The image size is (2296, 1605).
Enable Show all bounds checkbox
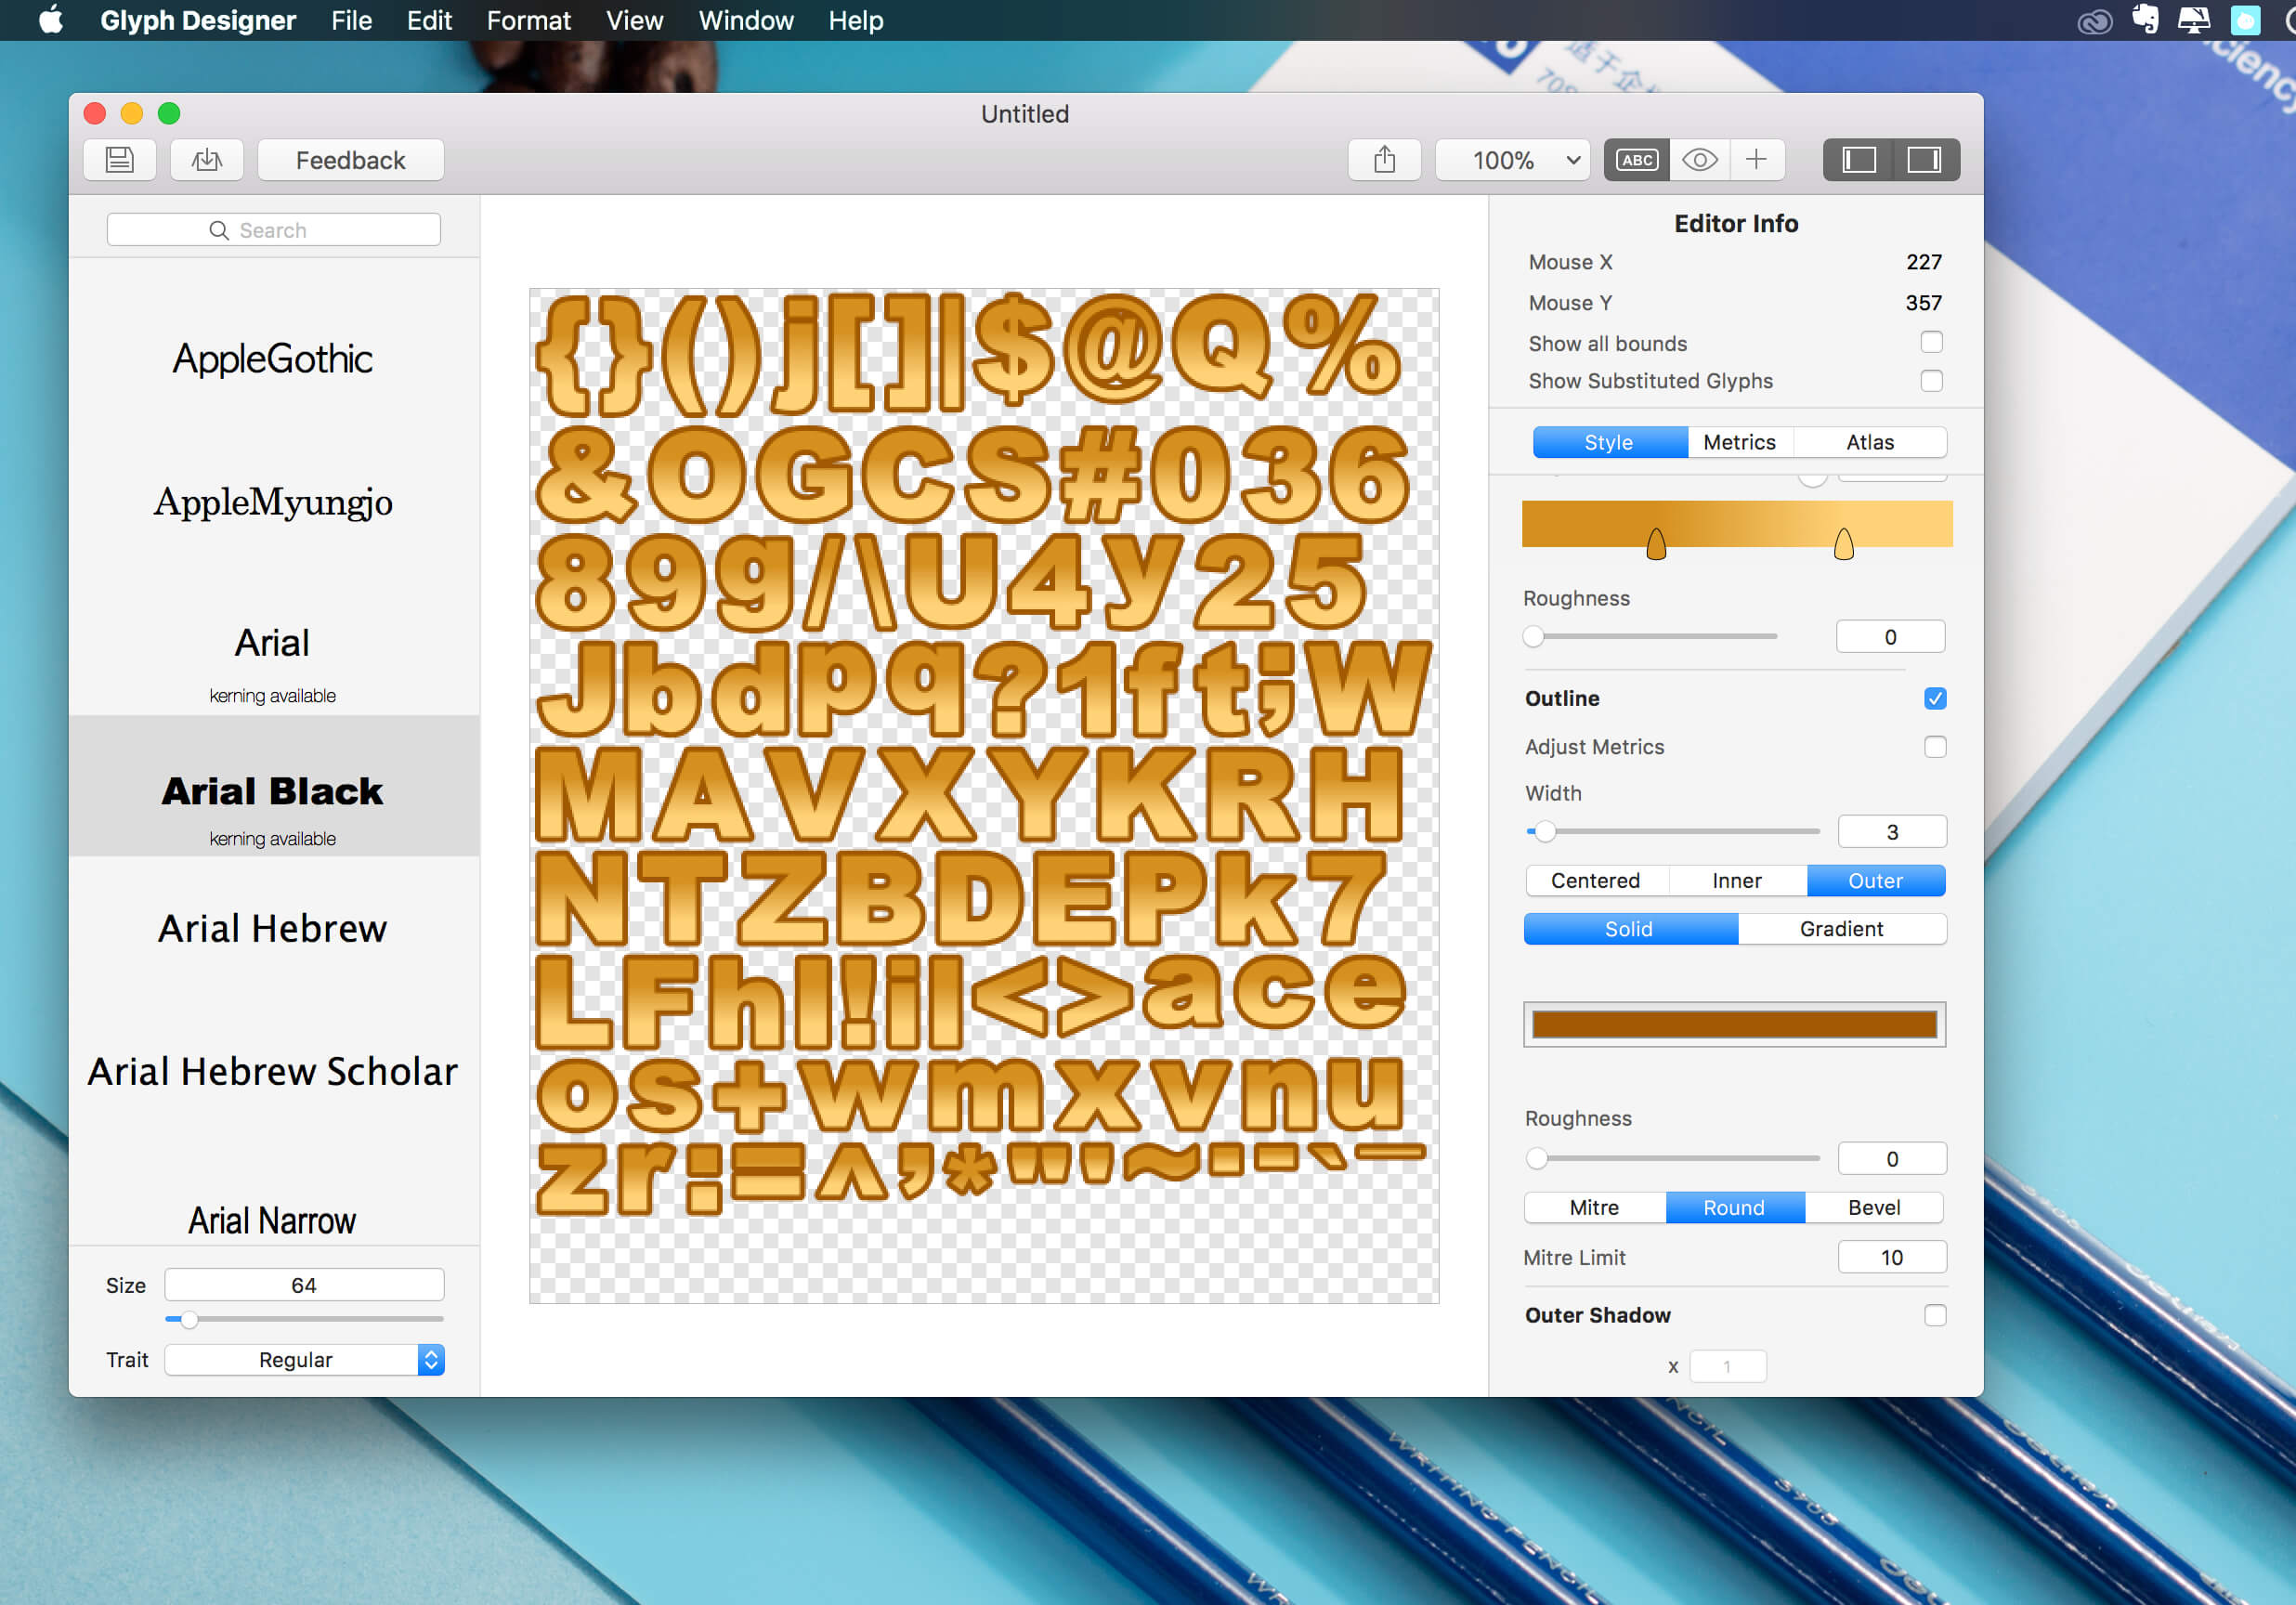coord(1931,343)
